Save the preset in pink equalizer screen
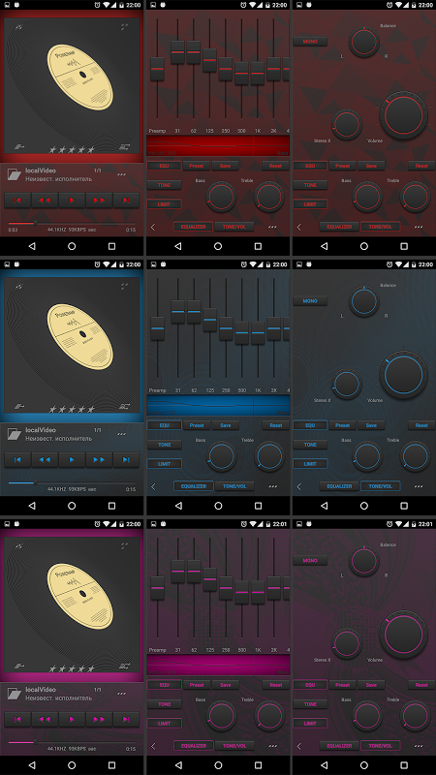The width and height of the screenshot is (436, 775). [x=226, y=685]
